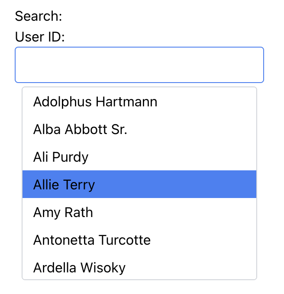Place the cursor in the blue-outlined input
284x294 pixels.
(139, 65)
